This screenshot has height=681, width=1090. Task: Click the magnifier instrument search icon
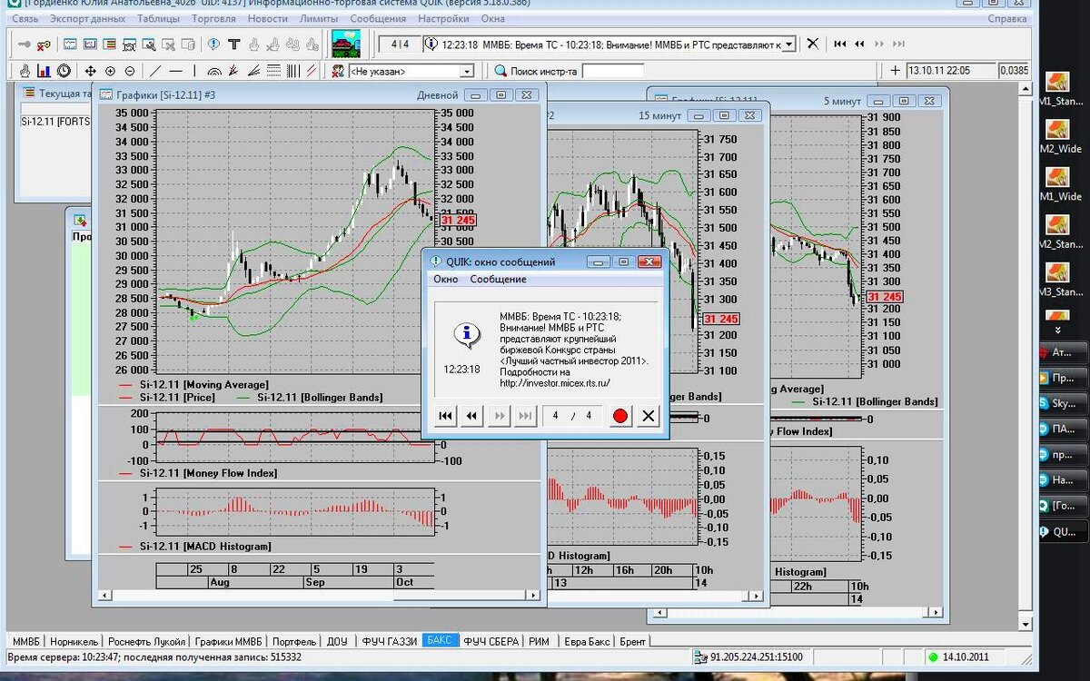tap(500, 71)
